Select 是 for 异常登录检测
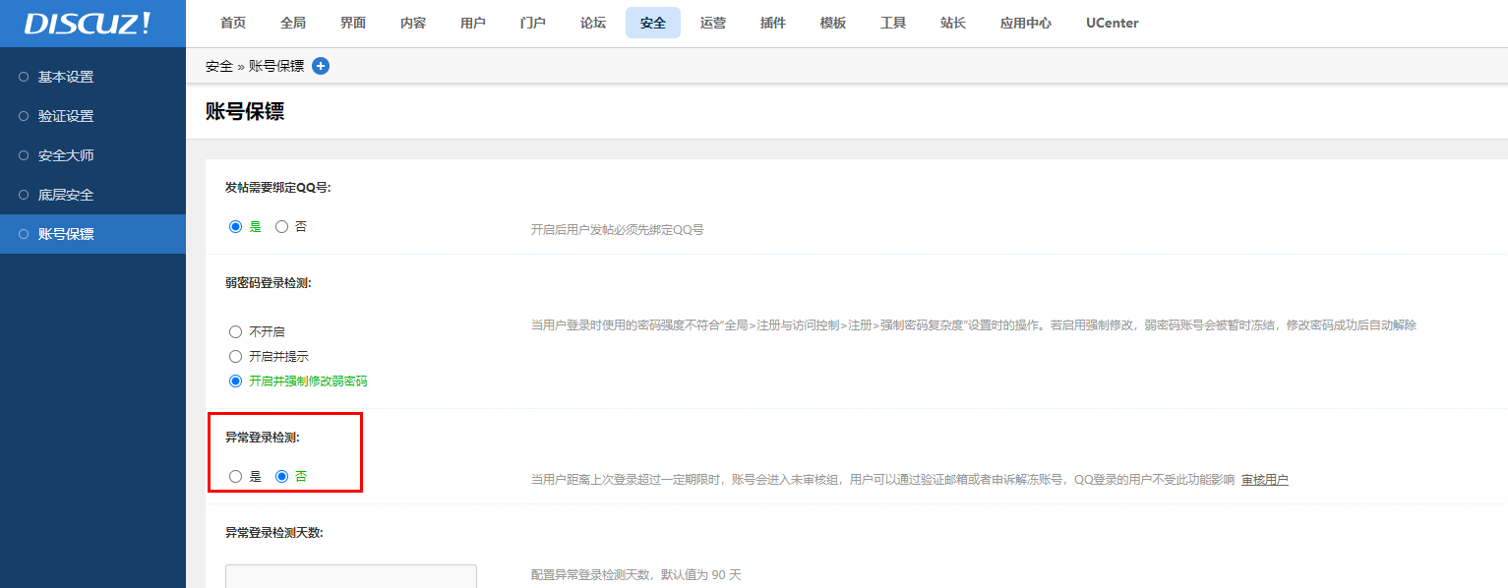The width and height of the screenshot is (1508, 588). (236, 475)
